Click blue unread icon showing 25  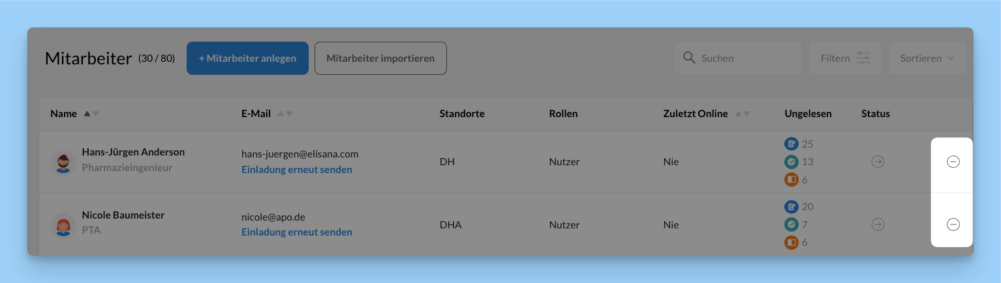(791, 144)
